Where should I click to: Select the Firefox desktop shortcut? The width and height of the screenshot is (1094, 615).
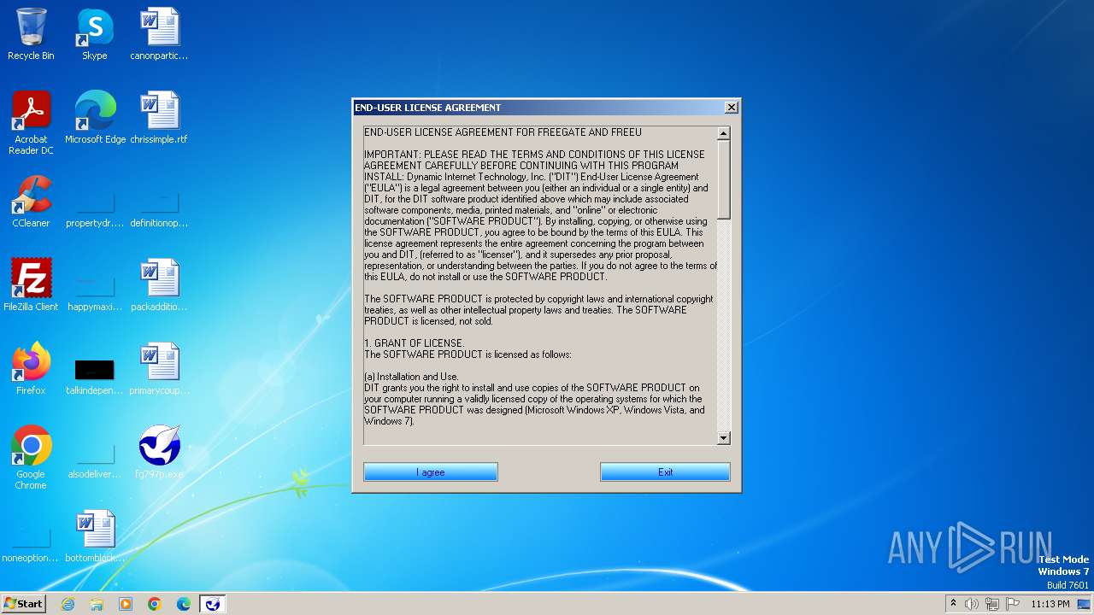[31, 369]
